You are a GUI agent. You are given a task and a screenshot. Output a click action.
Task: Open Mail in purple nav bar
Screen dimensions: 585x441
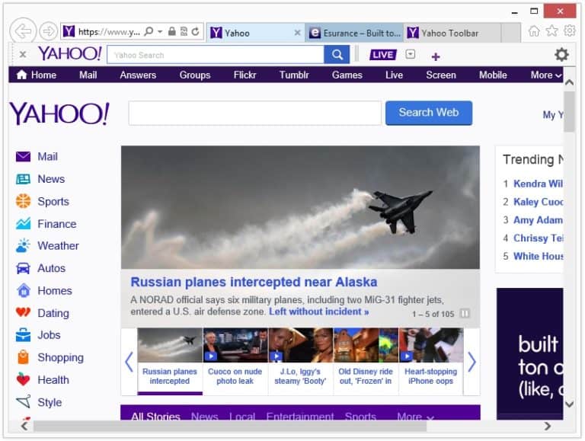coord(88,75)
